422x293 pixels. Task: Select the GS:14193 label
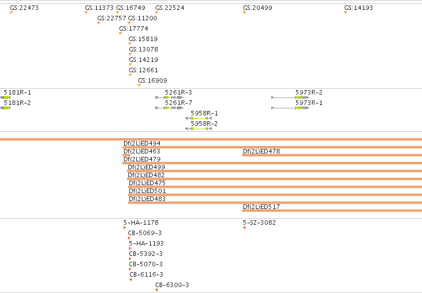click(359, 8)
